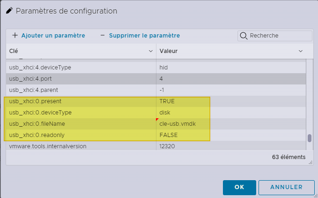Open the Valeur column sort chevron
The image size is (318, 198).
coord(301,51)
